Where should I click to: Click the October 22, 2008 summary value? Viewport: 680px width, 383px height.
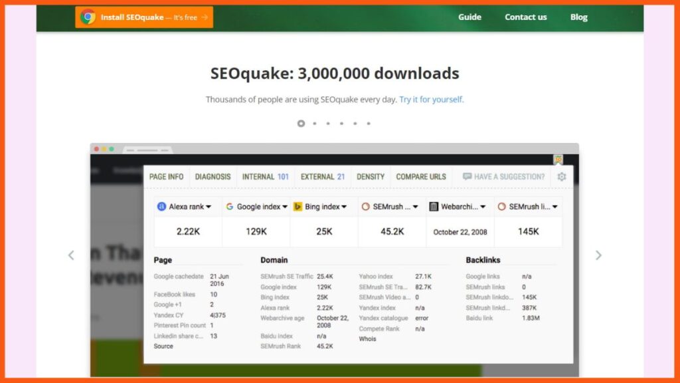(460, 232)
